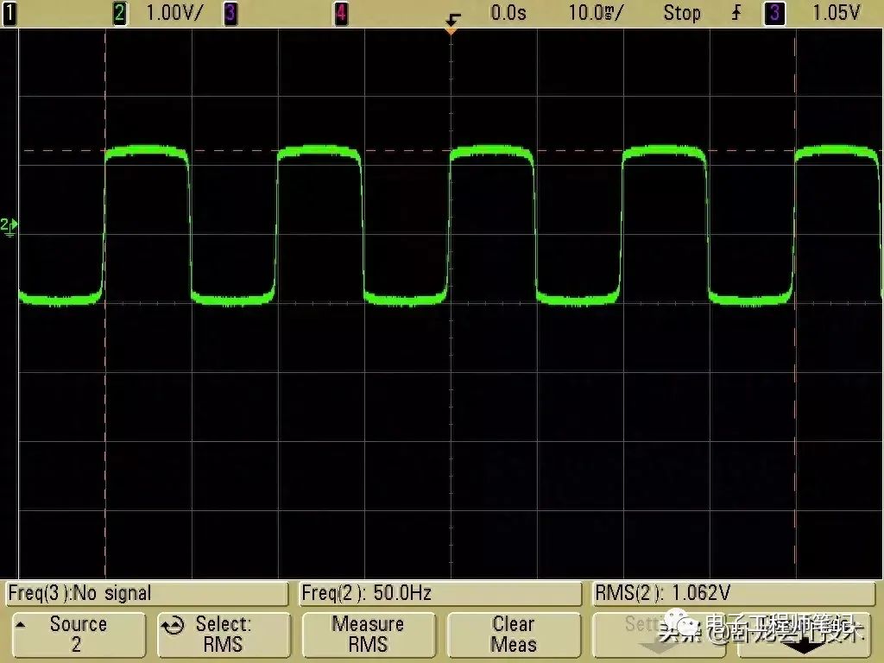Click the RMS(2): 1.062V readout
884x663 pixels.
point(734,593)
